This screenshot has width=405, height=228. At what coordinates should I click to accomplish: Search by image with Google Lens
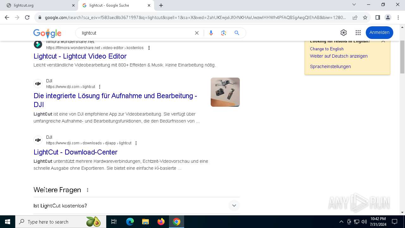(224, 33)
